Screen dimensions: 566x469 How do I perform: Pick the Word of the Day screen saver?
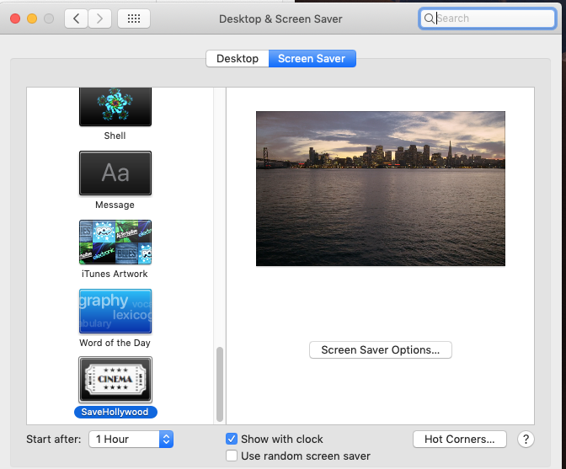(x=115, y=311)
